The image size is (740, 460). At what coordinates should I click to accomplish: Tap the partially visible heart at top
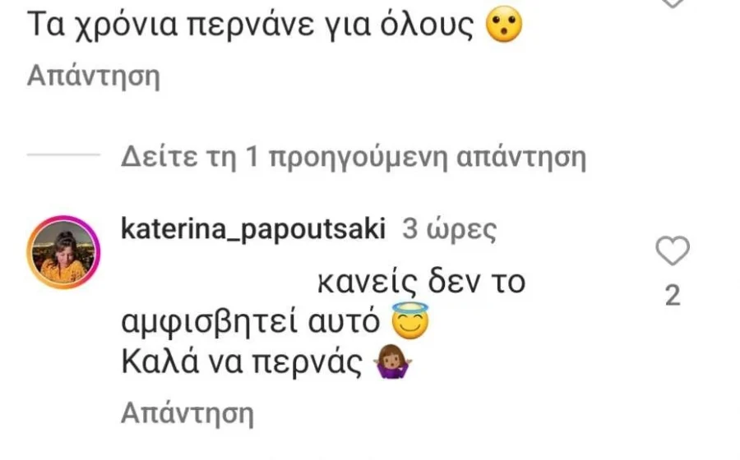pos(673,2)
